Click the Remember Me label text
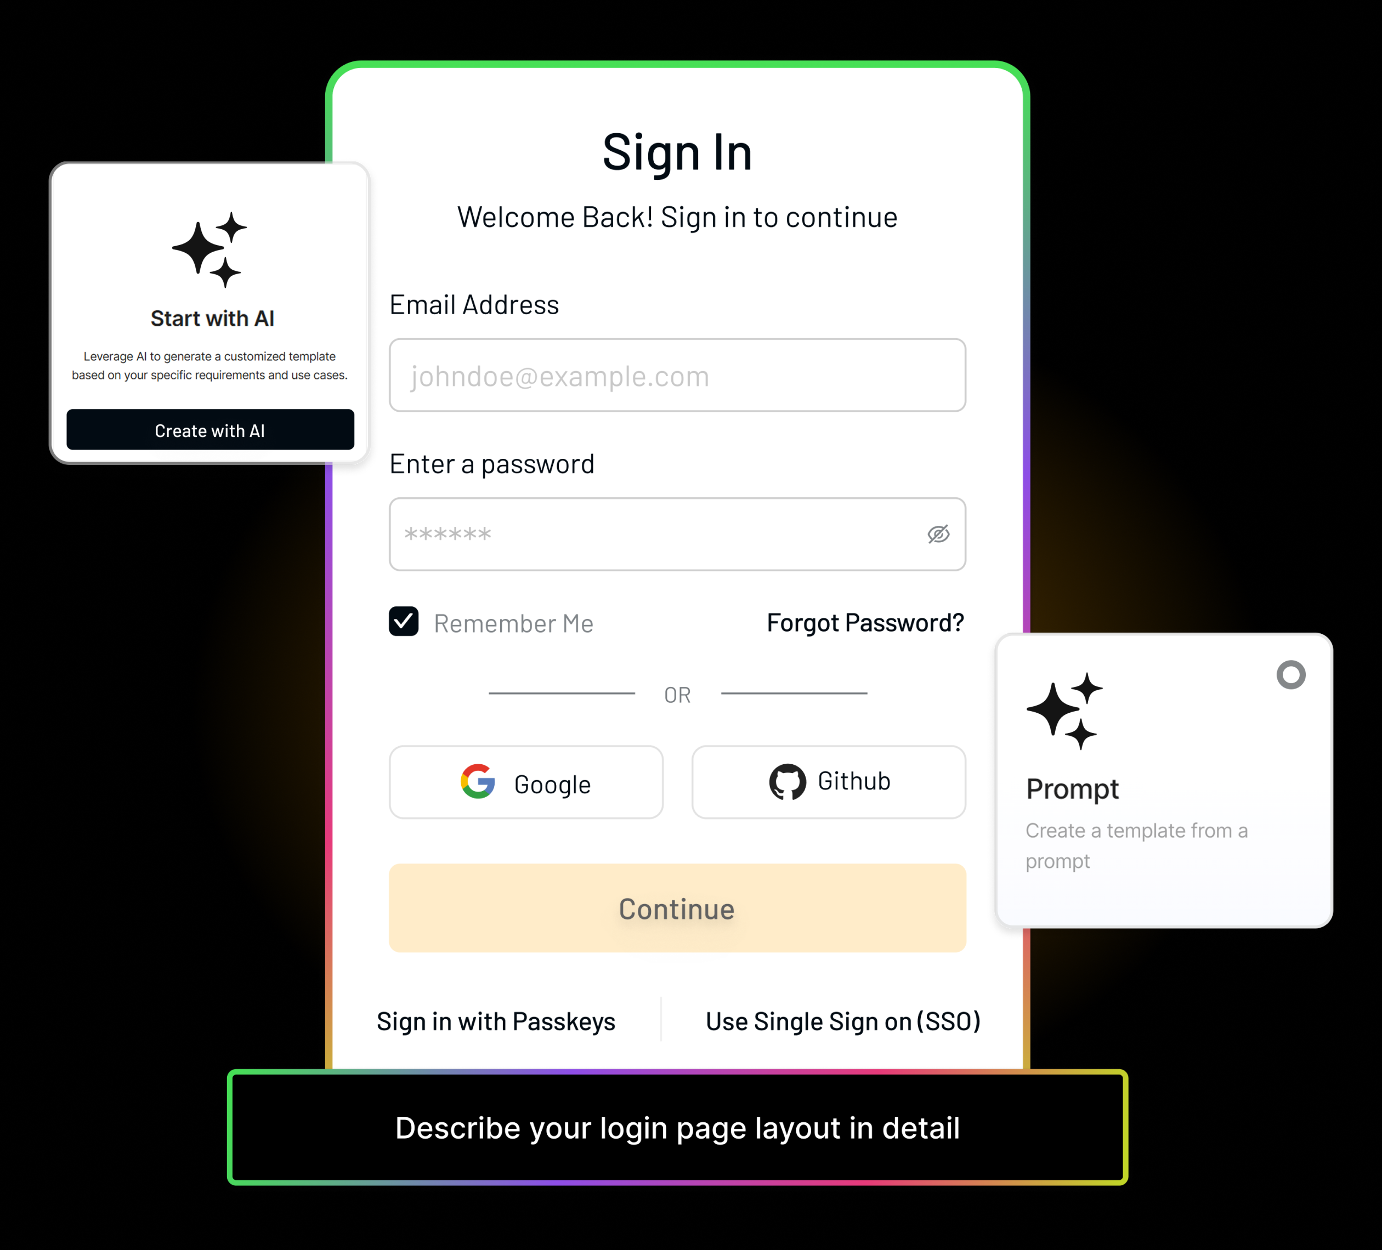 513,624
